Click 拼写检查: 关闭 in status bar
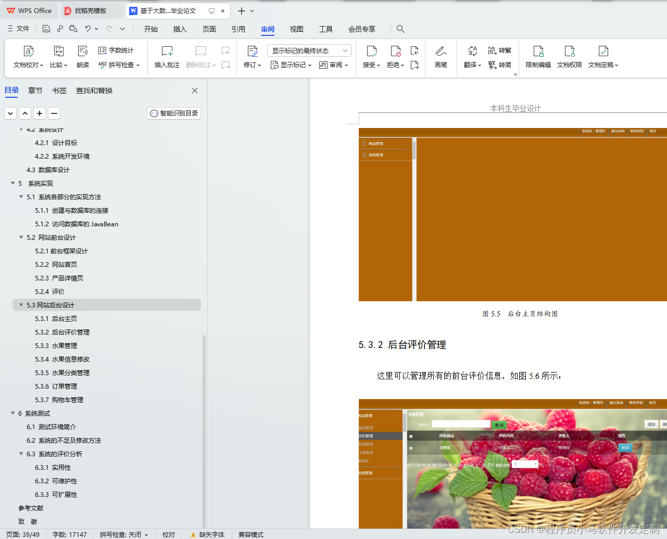Image resolution: width=667 pixels, height=539 pixels. (124, 534)
